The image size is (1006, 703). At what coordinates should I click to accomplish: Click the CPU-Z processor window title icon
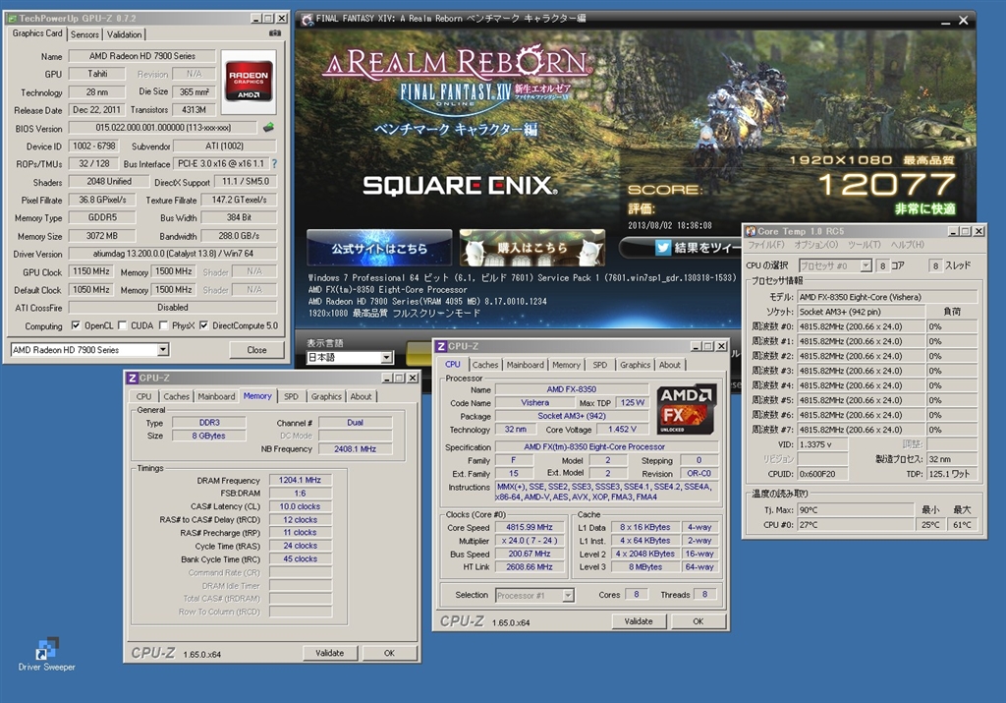[441, 347]
